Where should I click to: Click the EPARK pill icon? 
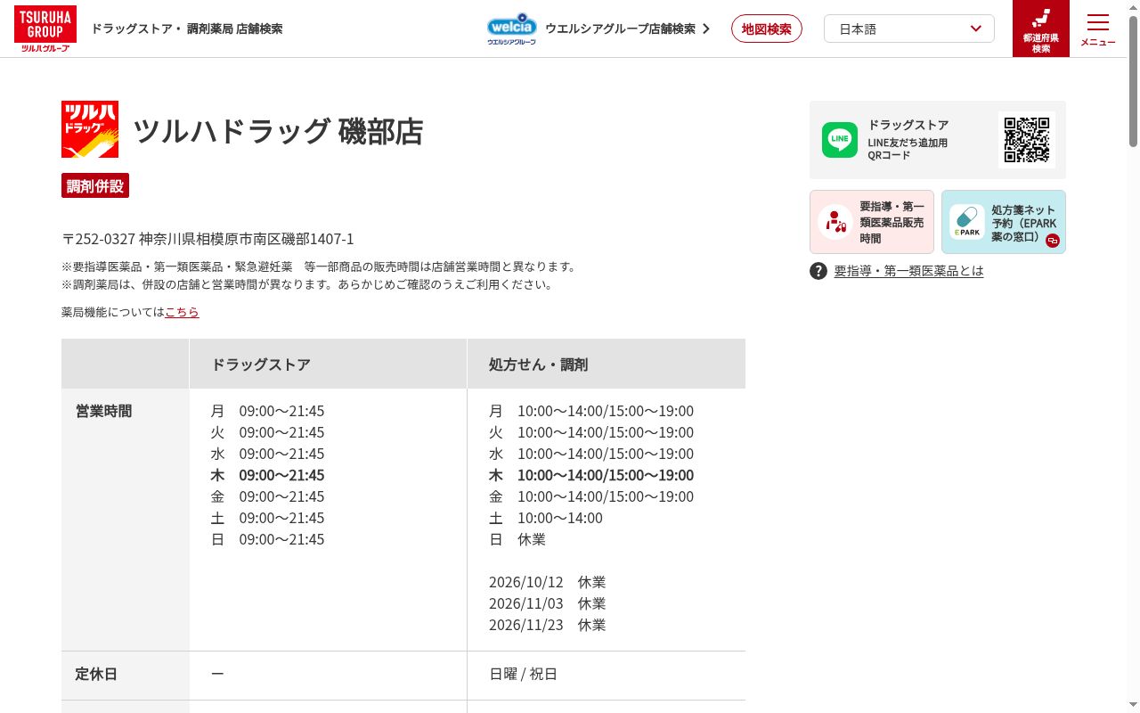pyautogui.click(x=966, y=222)
